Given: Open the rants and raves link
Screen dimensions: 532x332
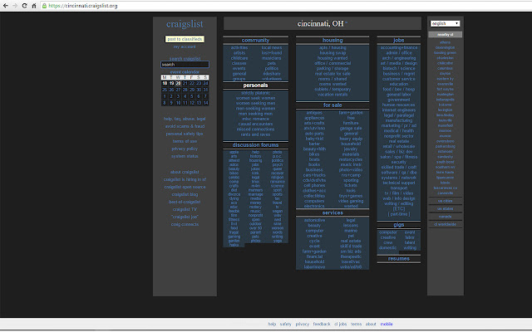Looking at the screenshot, I should [255, 134].
